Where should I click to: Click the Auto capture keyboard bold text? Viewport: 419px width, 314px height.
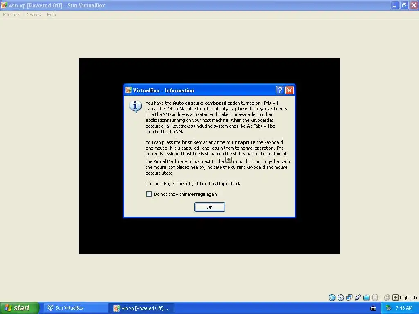200,103
